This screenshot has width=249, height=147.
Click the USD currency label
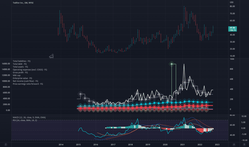coord(232,2)
